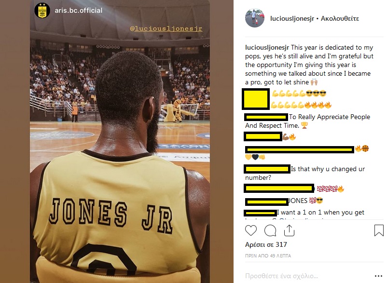387x283 pixels.
Task: Open redacted commenter before 'To Really Appreciate'
Action: point(266,117)
